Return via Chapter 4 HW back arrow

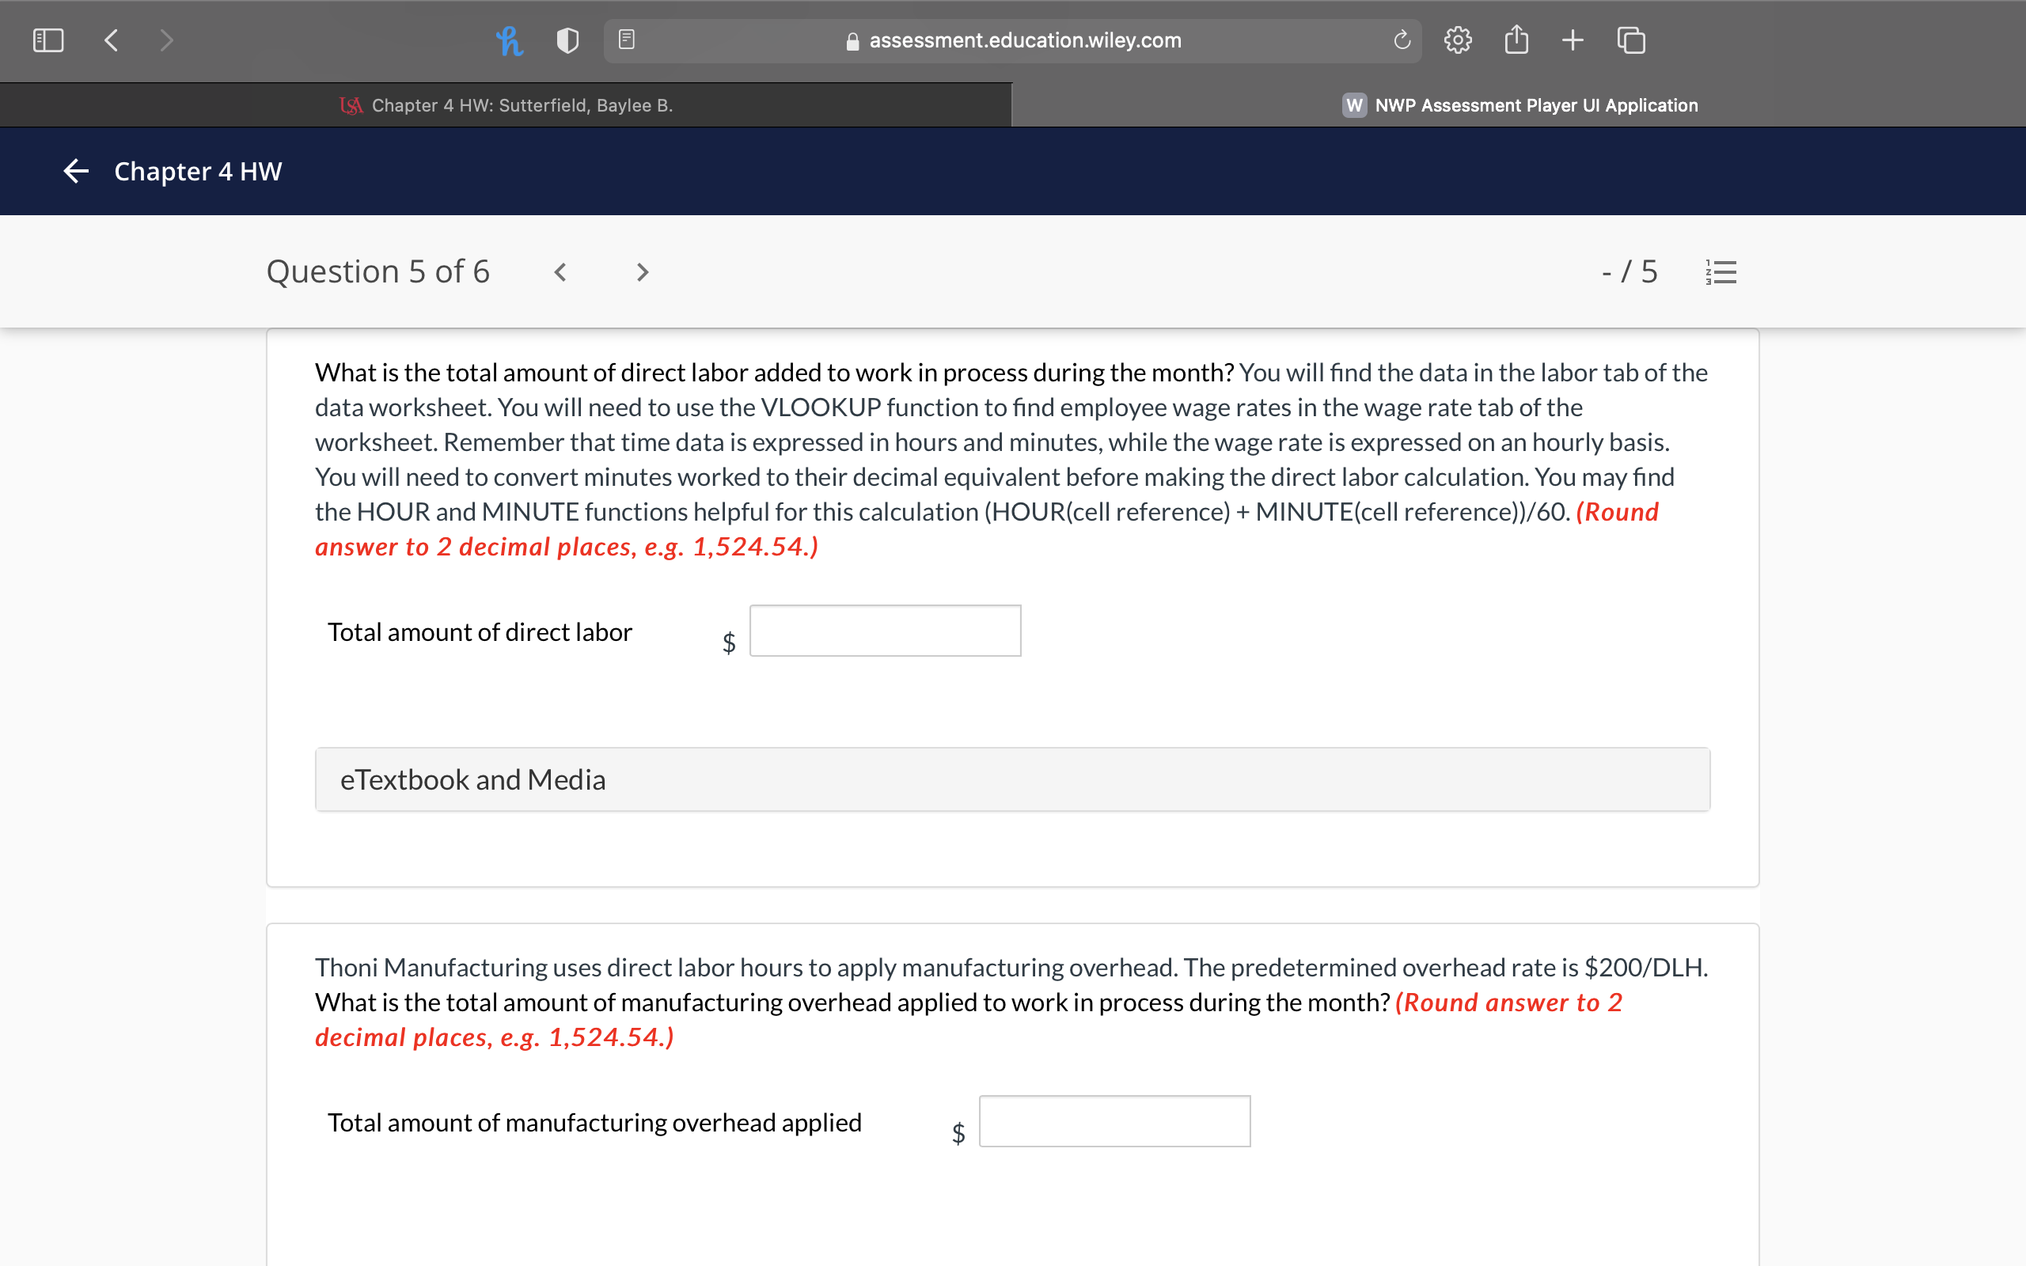[x=76, y=172]
